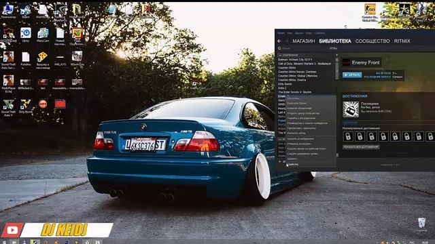Open the MAGAZIN (Store) tab in Steam
435x244 pixels.
point(304,41)
